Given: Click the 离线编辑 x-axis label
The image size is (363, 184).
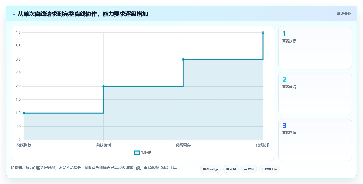Looking at the screenshot, I should coord(104,145).
